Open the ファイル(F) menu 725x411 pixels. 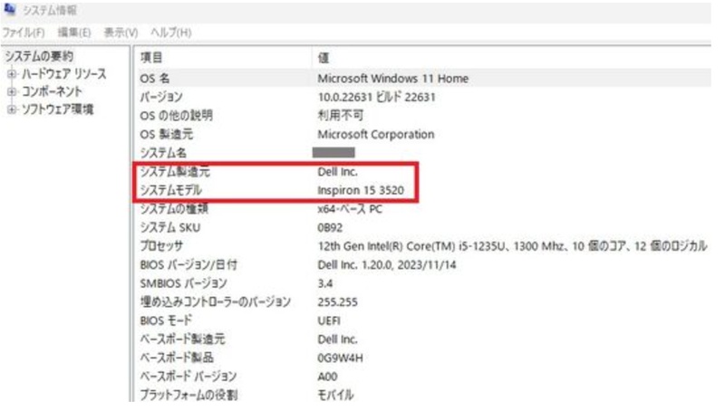coord(24,33)
